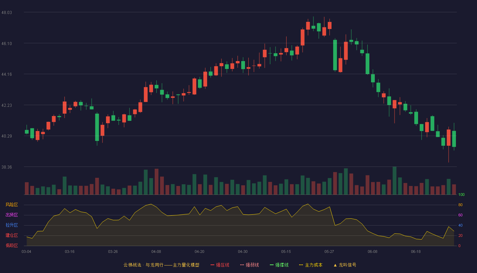Click the 04-20 date label

[x=199, y=252]
